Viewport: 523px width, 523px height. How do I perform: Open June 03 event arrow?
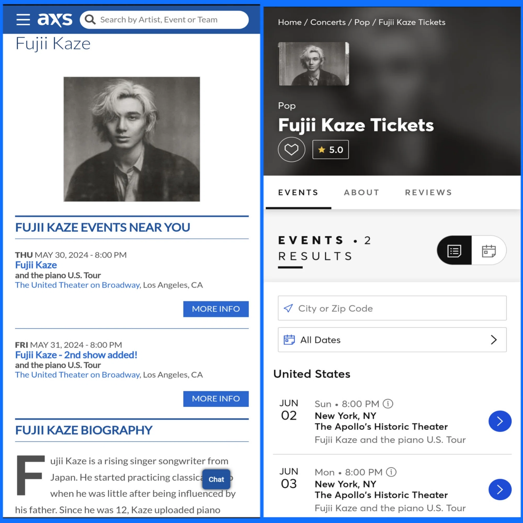500,489
